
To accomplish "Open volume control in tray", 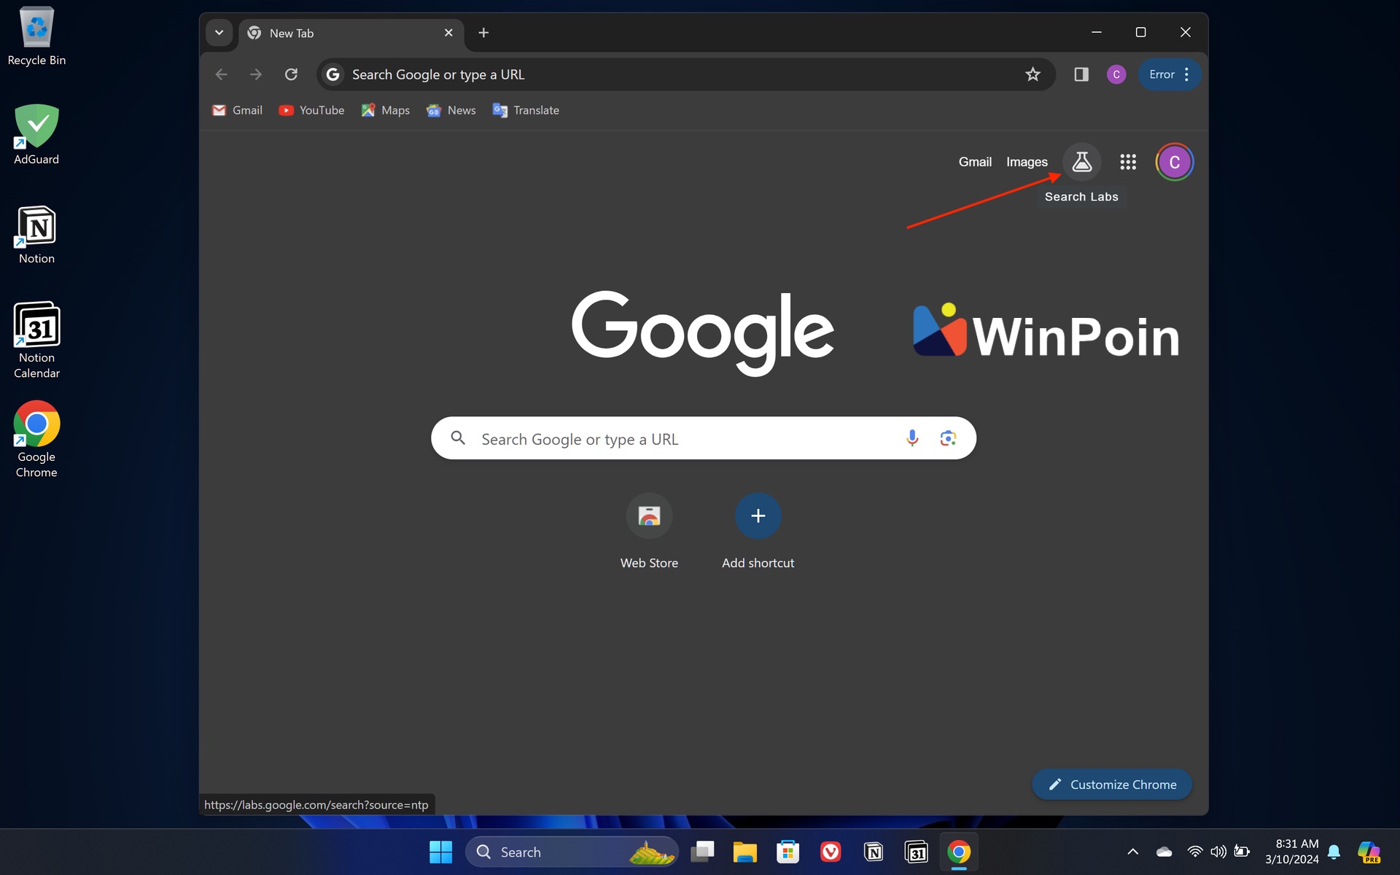I will point(1218,852).
